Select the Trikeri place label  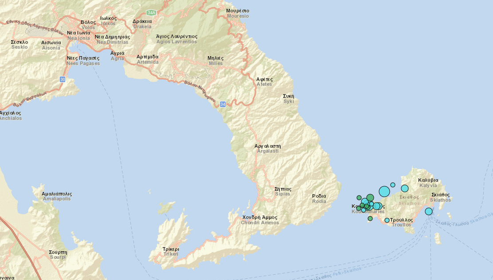tap(171, 252)
